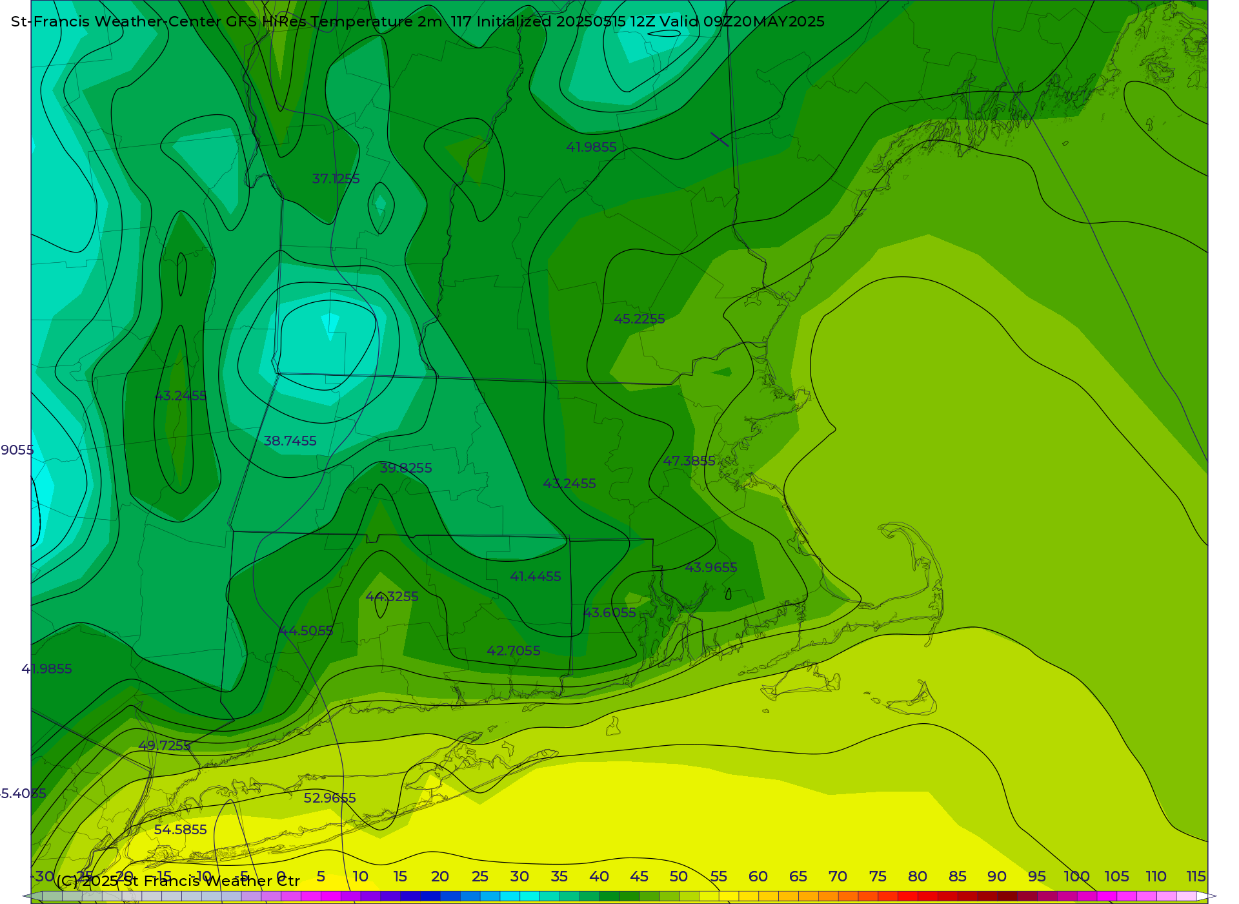Click the 54.5855 temperature label

point(180,830)
